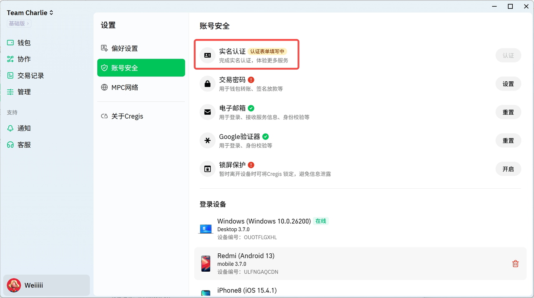Click the wallet icon in sidebar
The image size is (534, 298).
pyautogui.click(x=10, y=43)
